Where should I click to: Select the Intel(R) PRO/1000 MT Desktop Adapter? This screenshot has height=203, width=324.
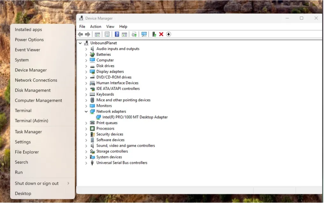[135, 117]
